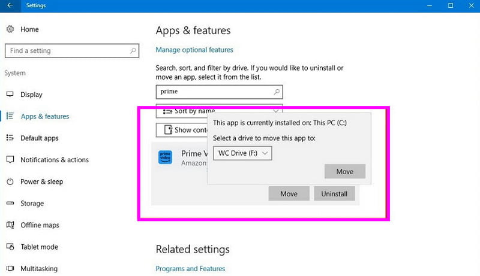
Task: Open Programs and Features link
Action: [190, 269]
